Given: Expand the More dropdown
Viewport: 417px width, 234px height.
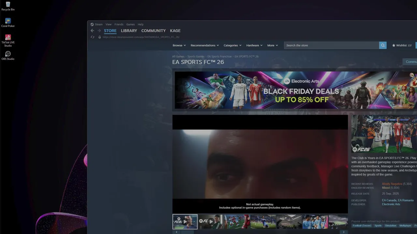Looking at the screenshot, I should coord(272,45).
